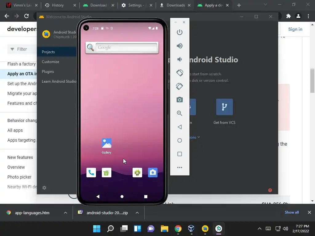Open the All apps sidebar link
This screenshot has height=236, width=315.
point(15,130)
